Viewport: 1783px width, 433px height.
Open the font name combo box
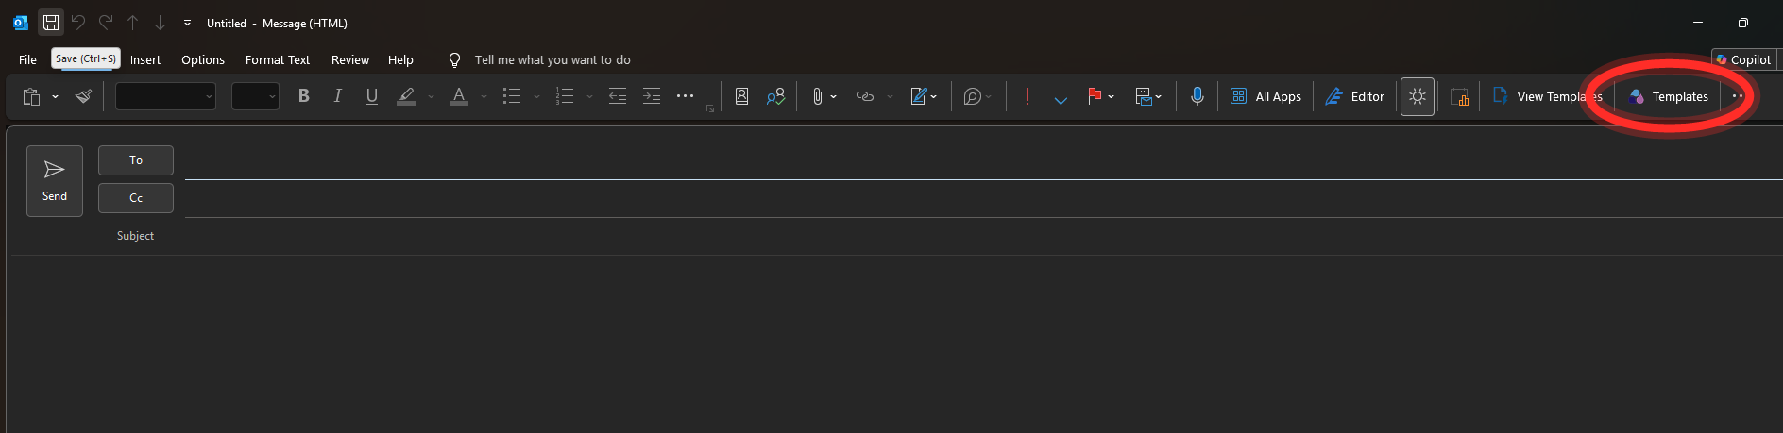click(165, 96)
